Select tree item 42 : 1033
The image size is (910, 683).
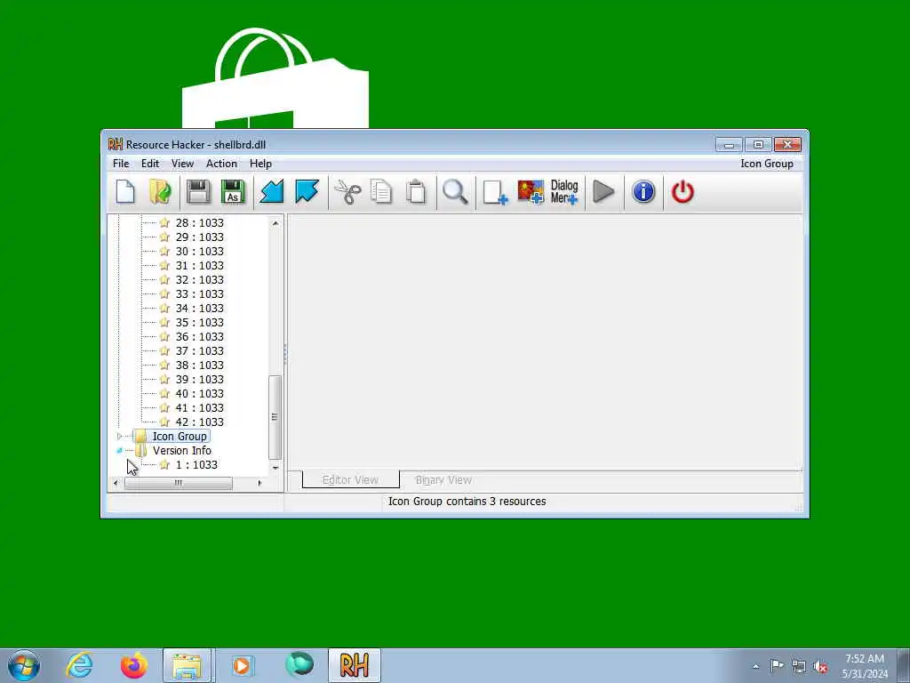pyautogui.click(x=200, y=422)
